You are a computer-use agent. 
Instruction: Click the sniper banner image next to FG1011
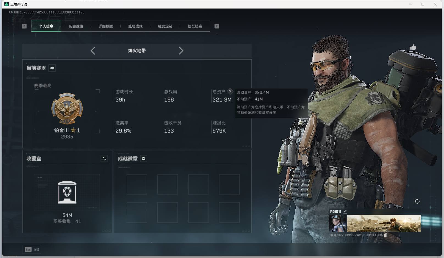pyautogui.click(x=383, y=223)
